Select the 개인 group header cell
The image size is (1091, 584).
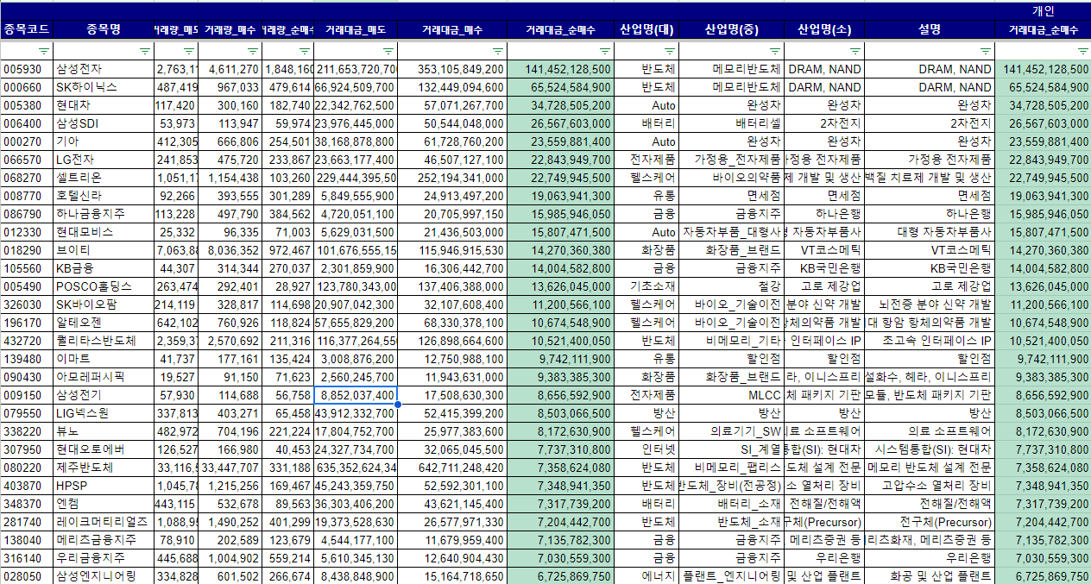tap(1044, 10)
